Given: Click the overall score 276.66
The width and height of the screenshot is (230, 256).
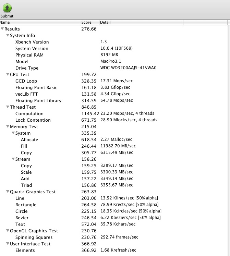Looking at the screenshot, I should click(x=89, y=29).
